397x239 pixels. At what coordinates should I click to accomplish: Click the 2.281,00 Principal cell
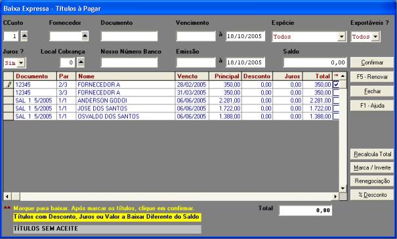click(x=225, y=100)
